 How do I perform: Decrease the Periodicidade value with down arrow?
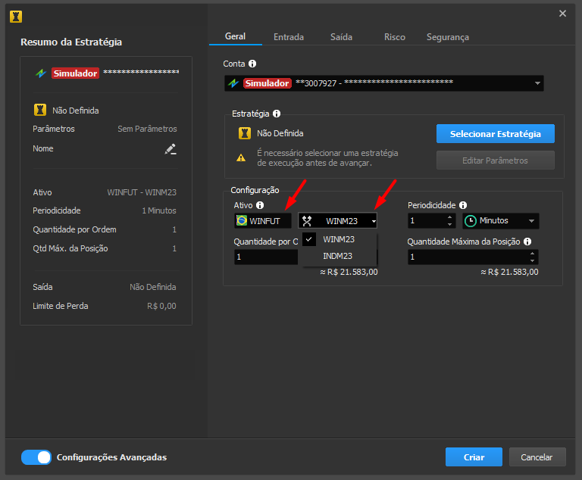pyautogui.click(x=450, y=224)
